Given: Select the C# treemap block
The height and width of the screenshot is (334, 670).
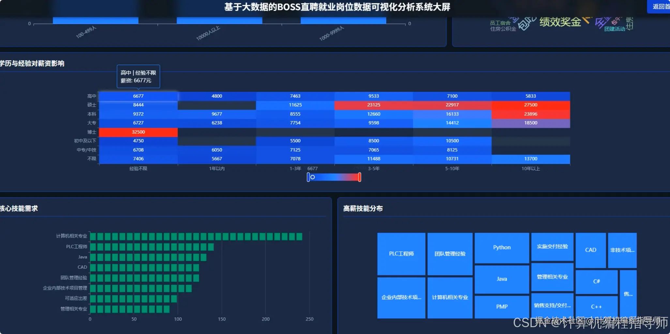Looking at the screenshot, I should 597,282.
